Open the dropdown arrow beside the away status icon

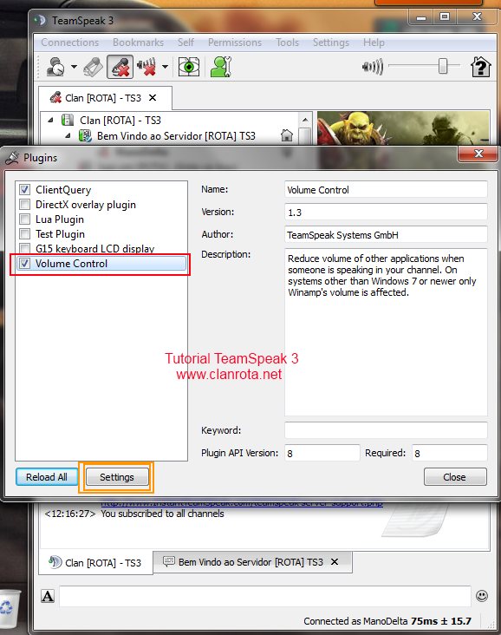coord(74,67)
